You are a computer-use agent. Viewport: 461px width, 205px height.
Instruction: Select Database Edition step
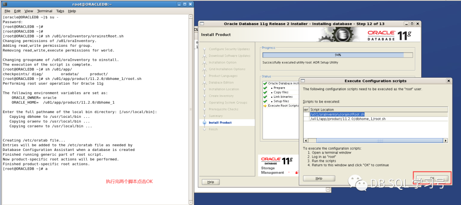pos(222,83)
